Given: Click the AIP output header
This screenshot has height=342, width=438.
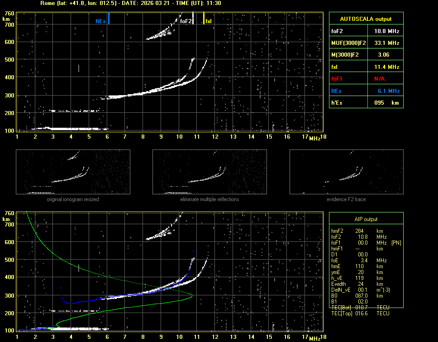Looking at the screenshot, I should coord(366,219).
